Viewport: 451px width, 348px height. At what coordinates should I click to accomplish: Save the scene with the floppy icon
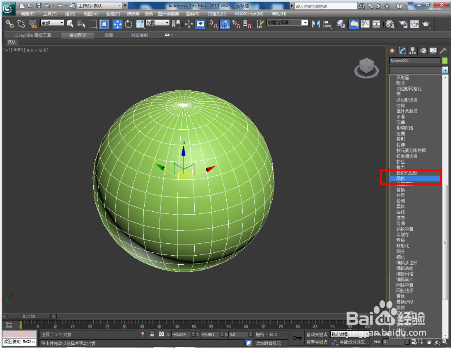click(39, 5)
